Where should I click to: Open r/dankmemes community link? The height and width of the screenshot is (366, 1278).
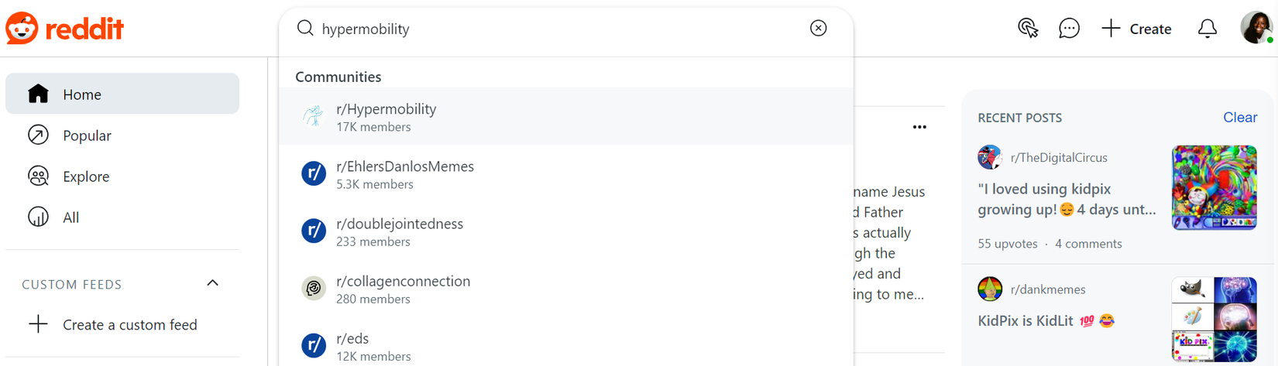tap(1048, 289)
